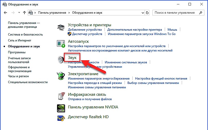
Task: Open 'Изменение системных звуков' link
Action: [x=126, y=62]
